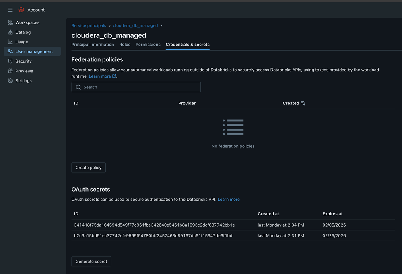This screenshot has width=402, height=274.
Task: Follow Learn more link for OAuth secrets
Action: click(229, 200)
